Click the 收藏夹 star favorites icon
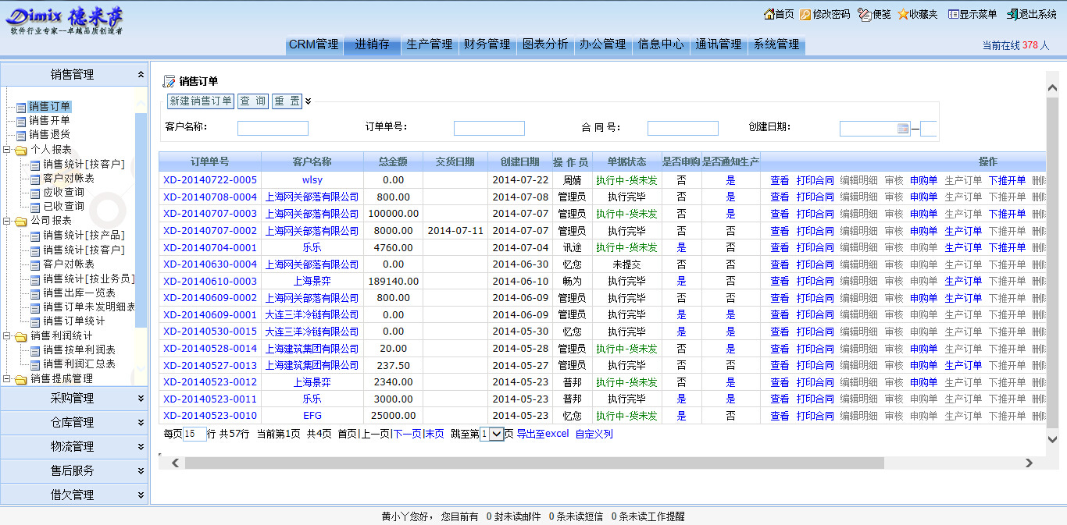This screenshot has height=525, width=1067. click(903, 14)
